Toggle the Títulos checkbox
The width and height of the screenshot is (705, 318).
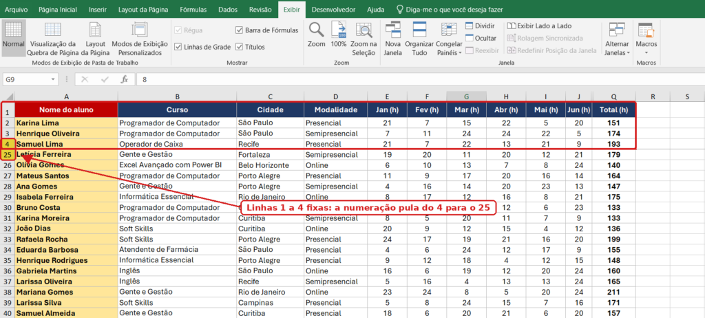point(239,47)
